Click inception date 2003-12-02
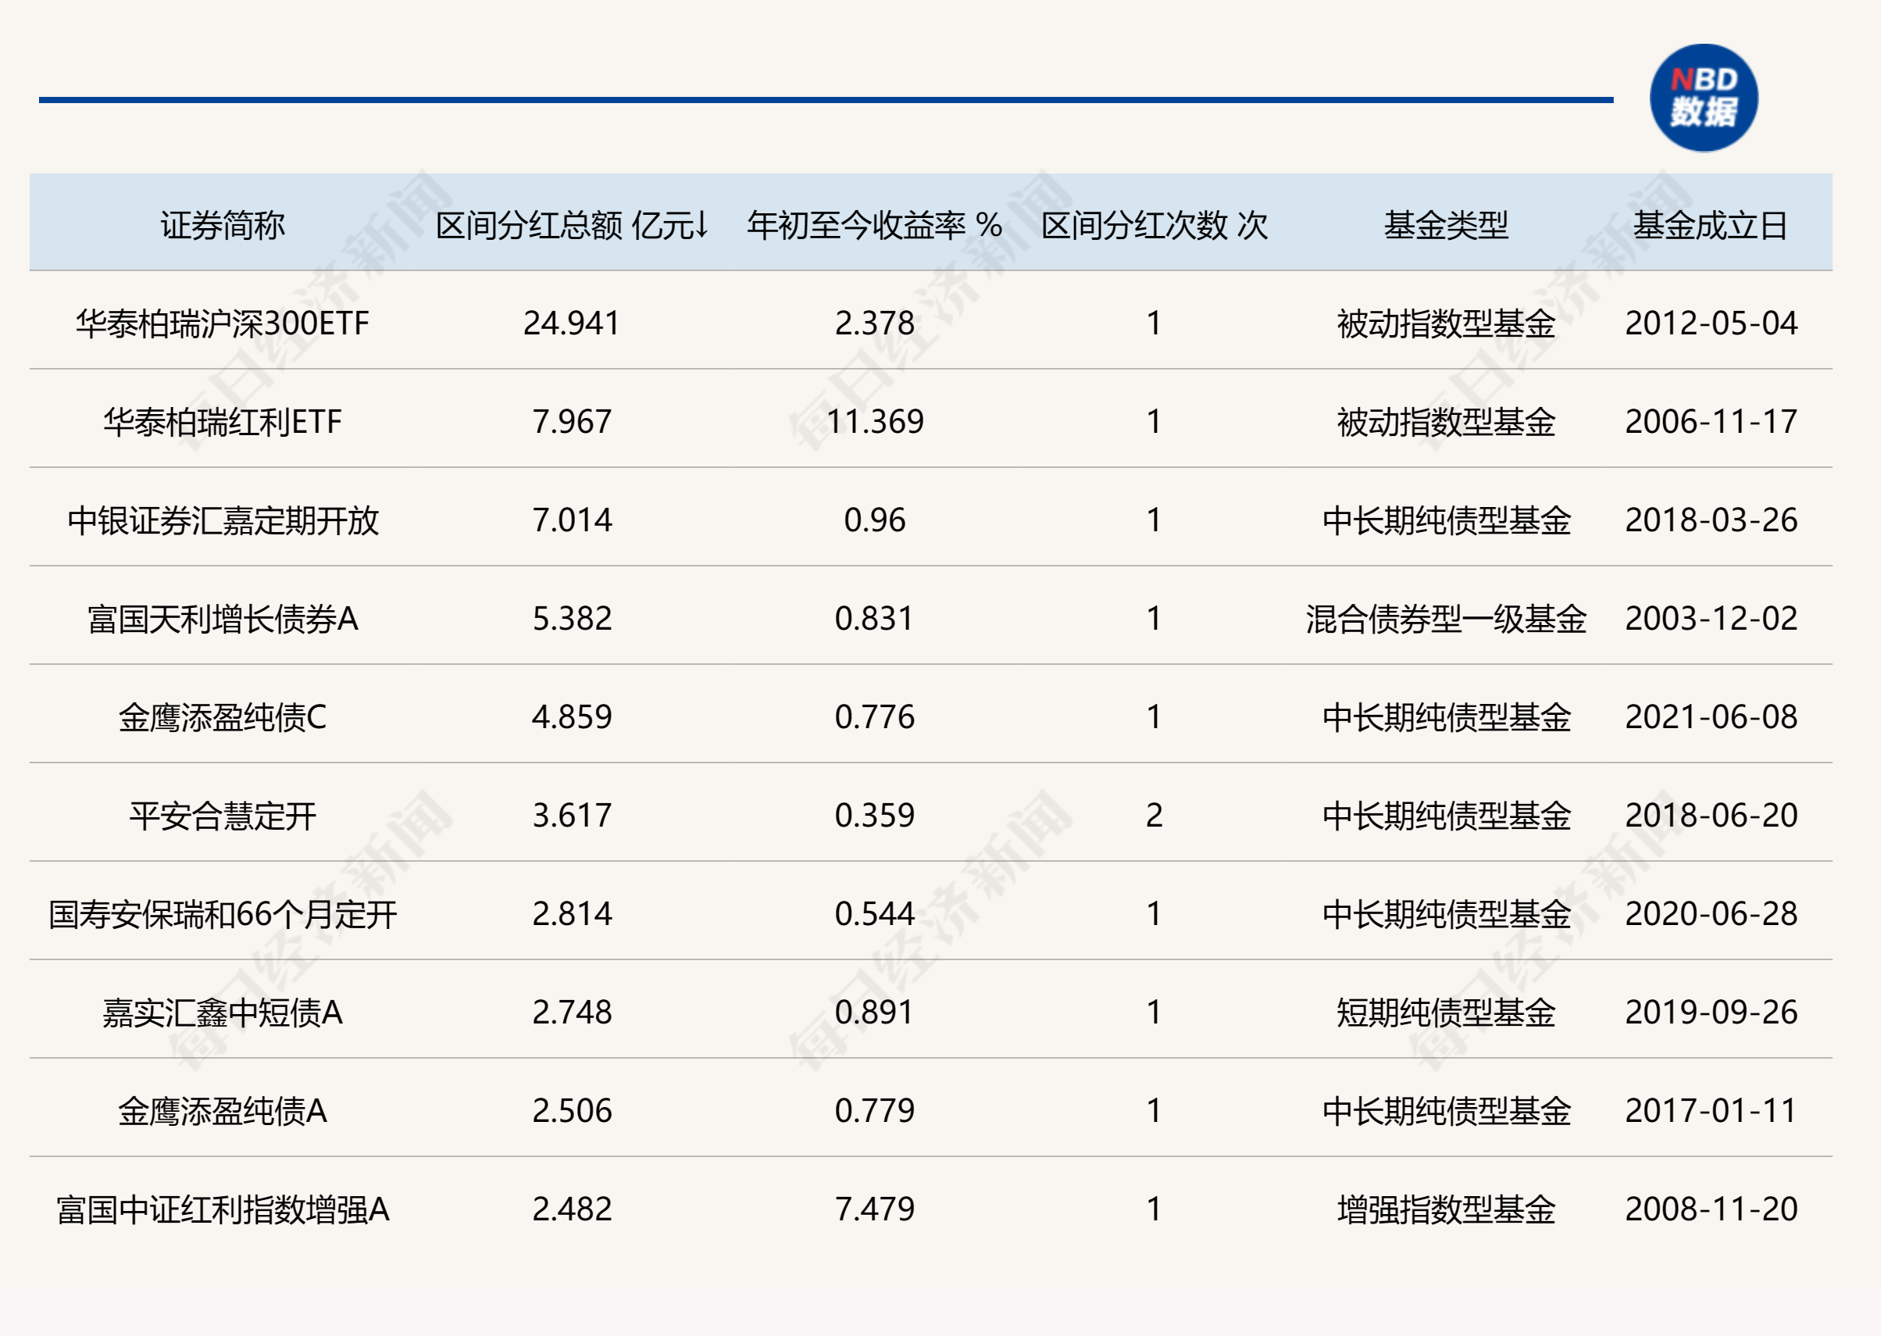The height and width of the screenshot is (1336, 1881). pyautogui.click(x=1711, y=619)
